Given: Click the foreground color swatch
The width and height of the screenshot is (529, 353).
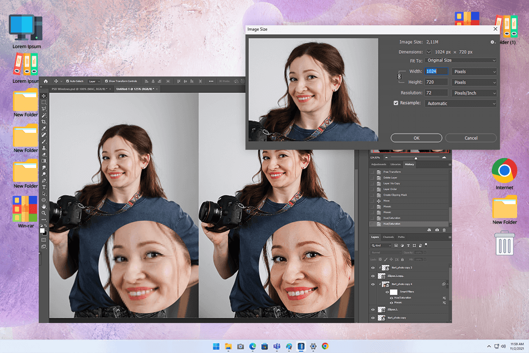Looking at the screenshot, I should click(x=42, y=231).
